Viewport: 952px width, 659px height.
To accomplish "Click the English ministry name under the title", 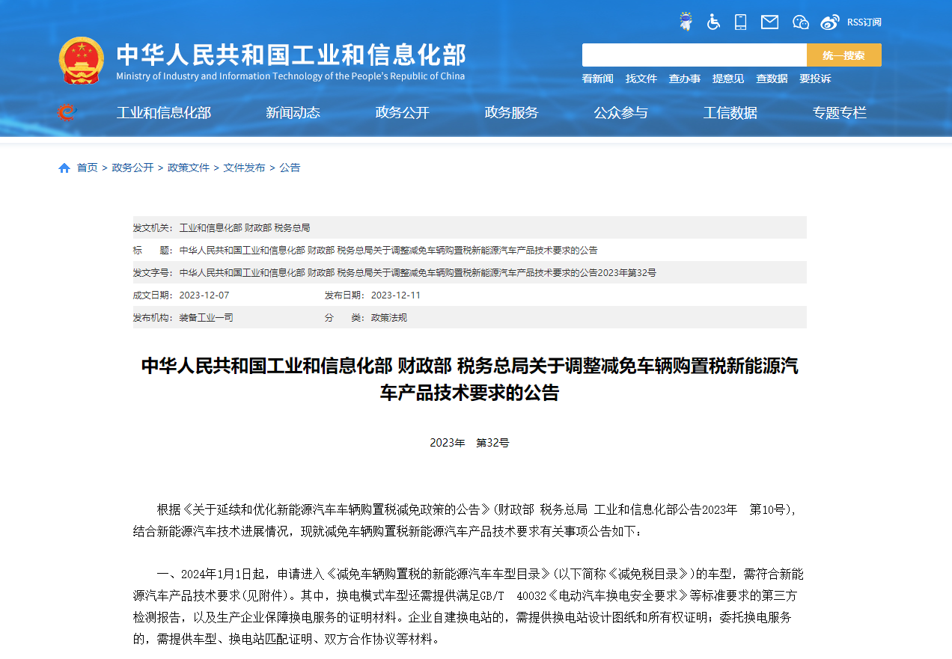I will [x=290, y=76].
